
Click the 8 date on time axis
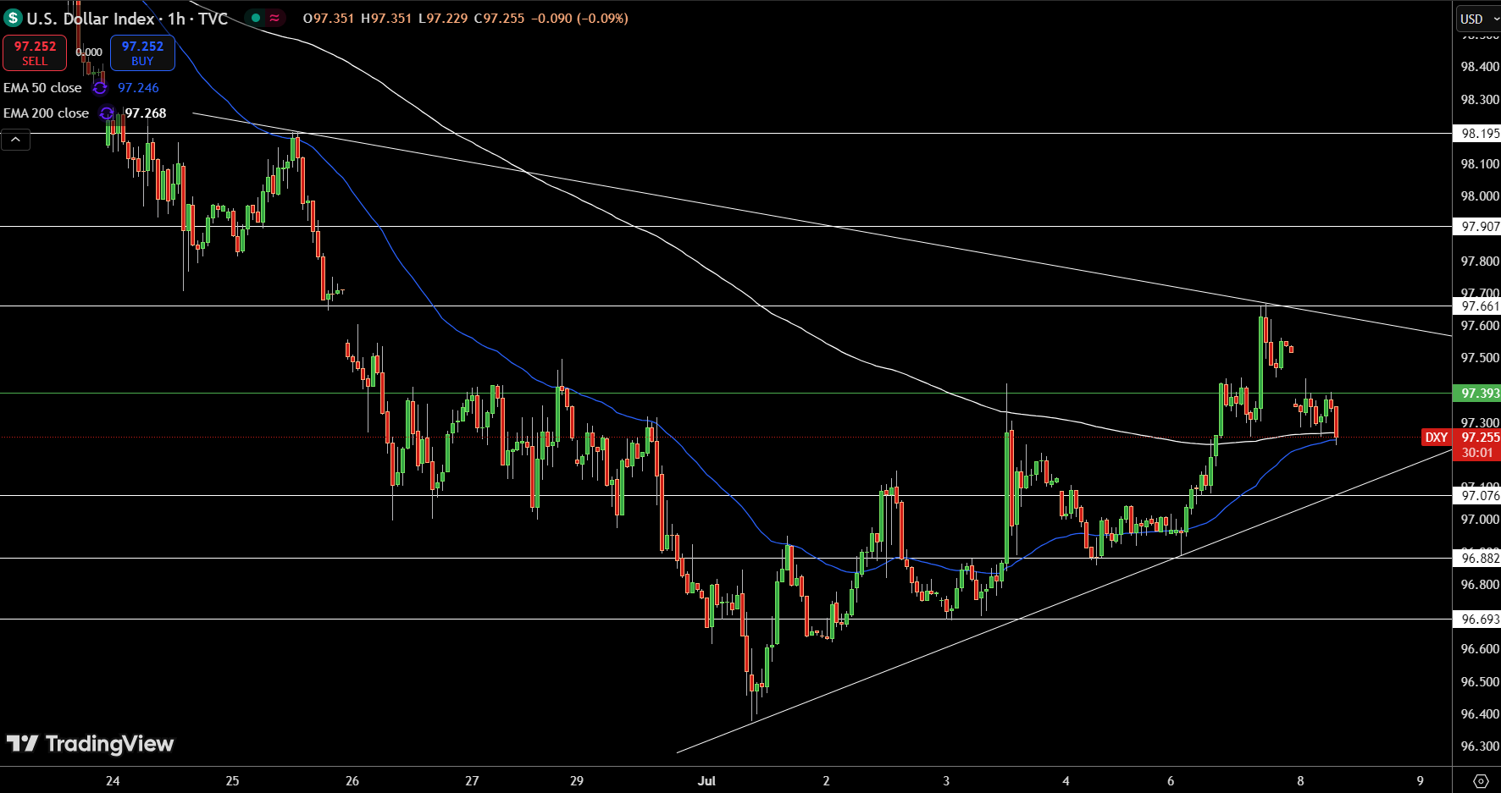(x=1300, y=780)
